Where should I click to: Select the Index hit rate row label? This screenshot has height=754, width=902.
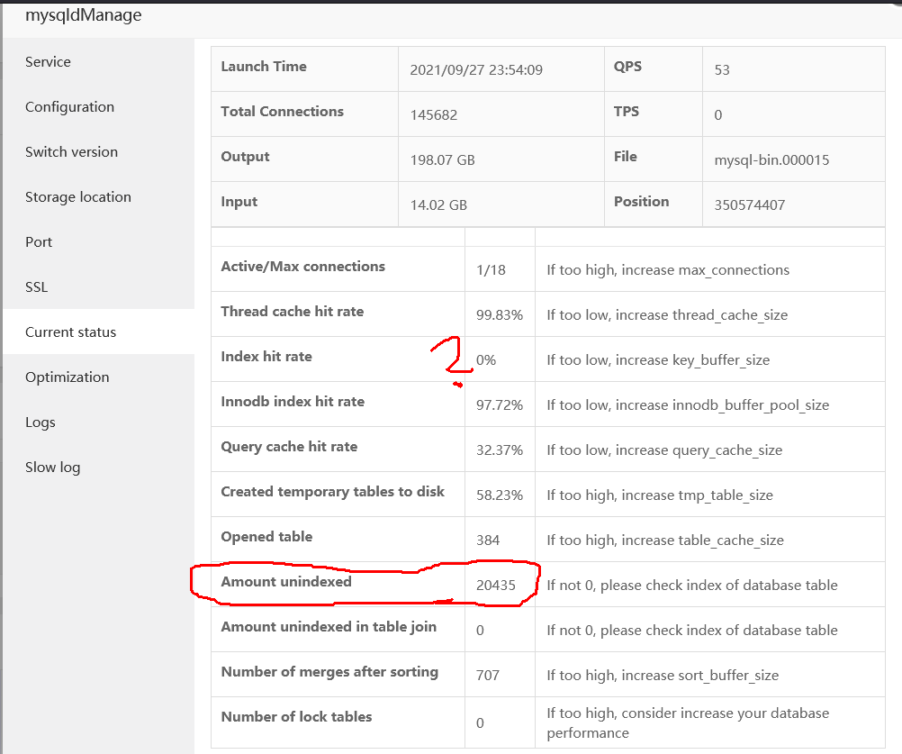(x=266, y=357)
